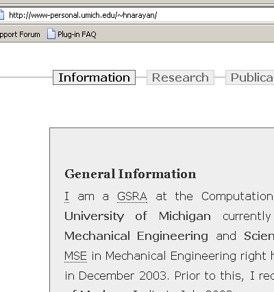The width and height of the screenshot is (274, 292).
Task: Click the bold University of Michigan text
Action: tap(138, 216)
